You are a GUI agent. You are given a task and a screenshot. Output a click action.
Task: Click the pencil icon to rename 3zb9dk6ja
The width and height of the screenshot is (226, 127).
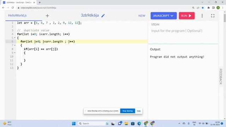[103, 16]
